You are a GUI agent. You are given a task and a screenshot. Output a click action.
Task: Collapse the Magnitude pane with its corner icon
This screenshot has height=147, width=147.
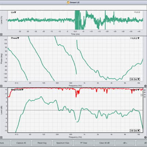(x=1, y=137)
